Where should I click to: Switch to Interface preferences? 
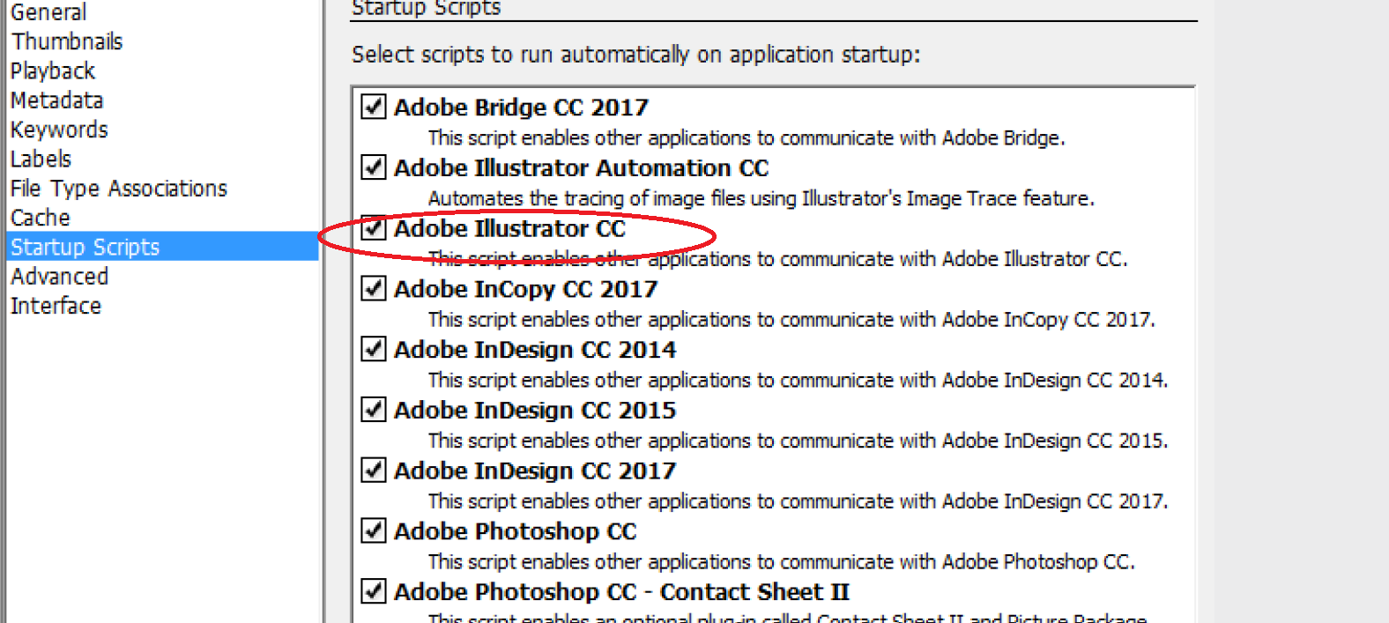(x=56, y=306)
